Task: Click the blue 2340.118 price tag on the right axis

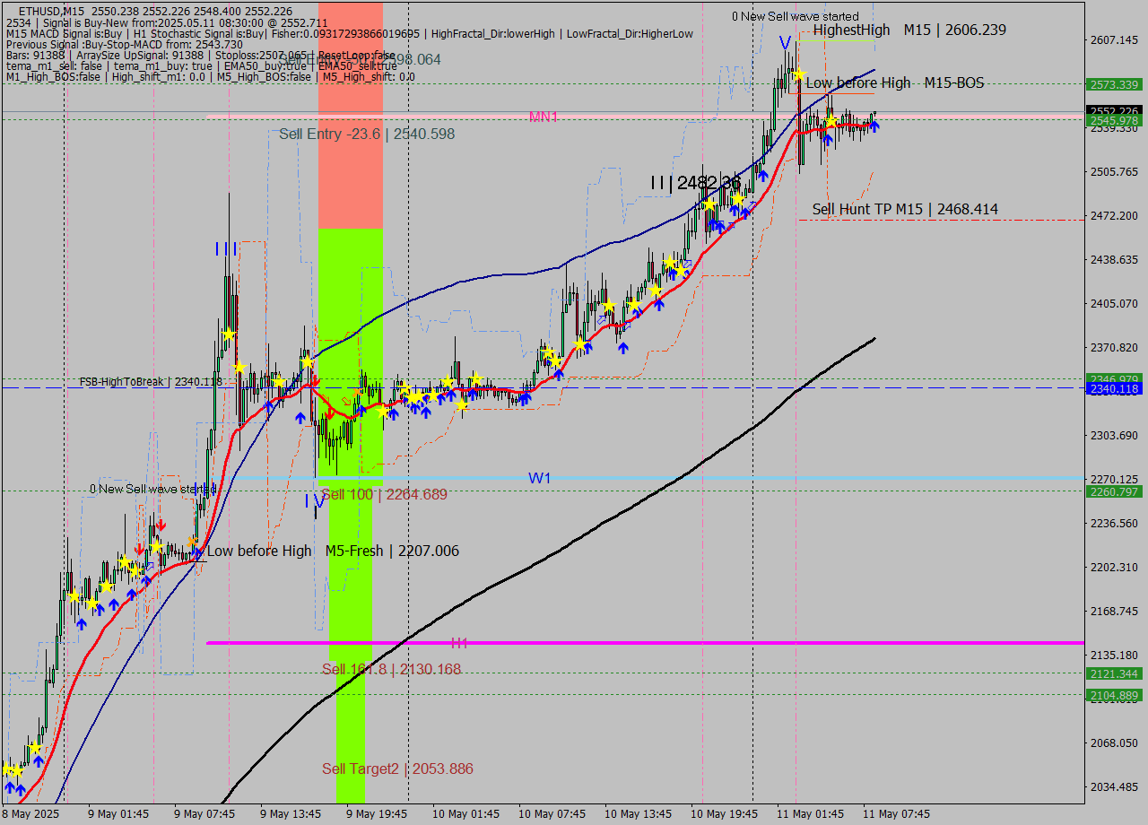Action: (x=1112, y=386)
